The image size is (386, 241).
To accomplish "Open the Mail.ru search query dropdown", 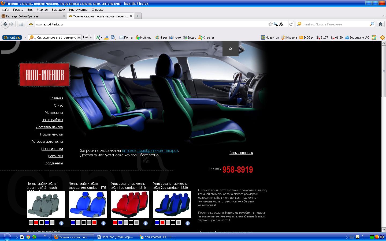I will click(79, 37).
